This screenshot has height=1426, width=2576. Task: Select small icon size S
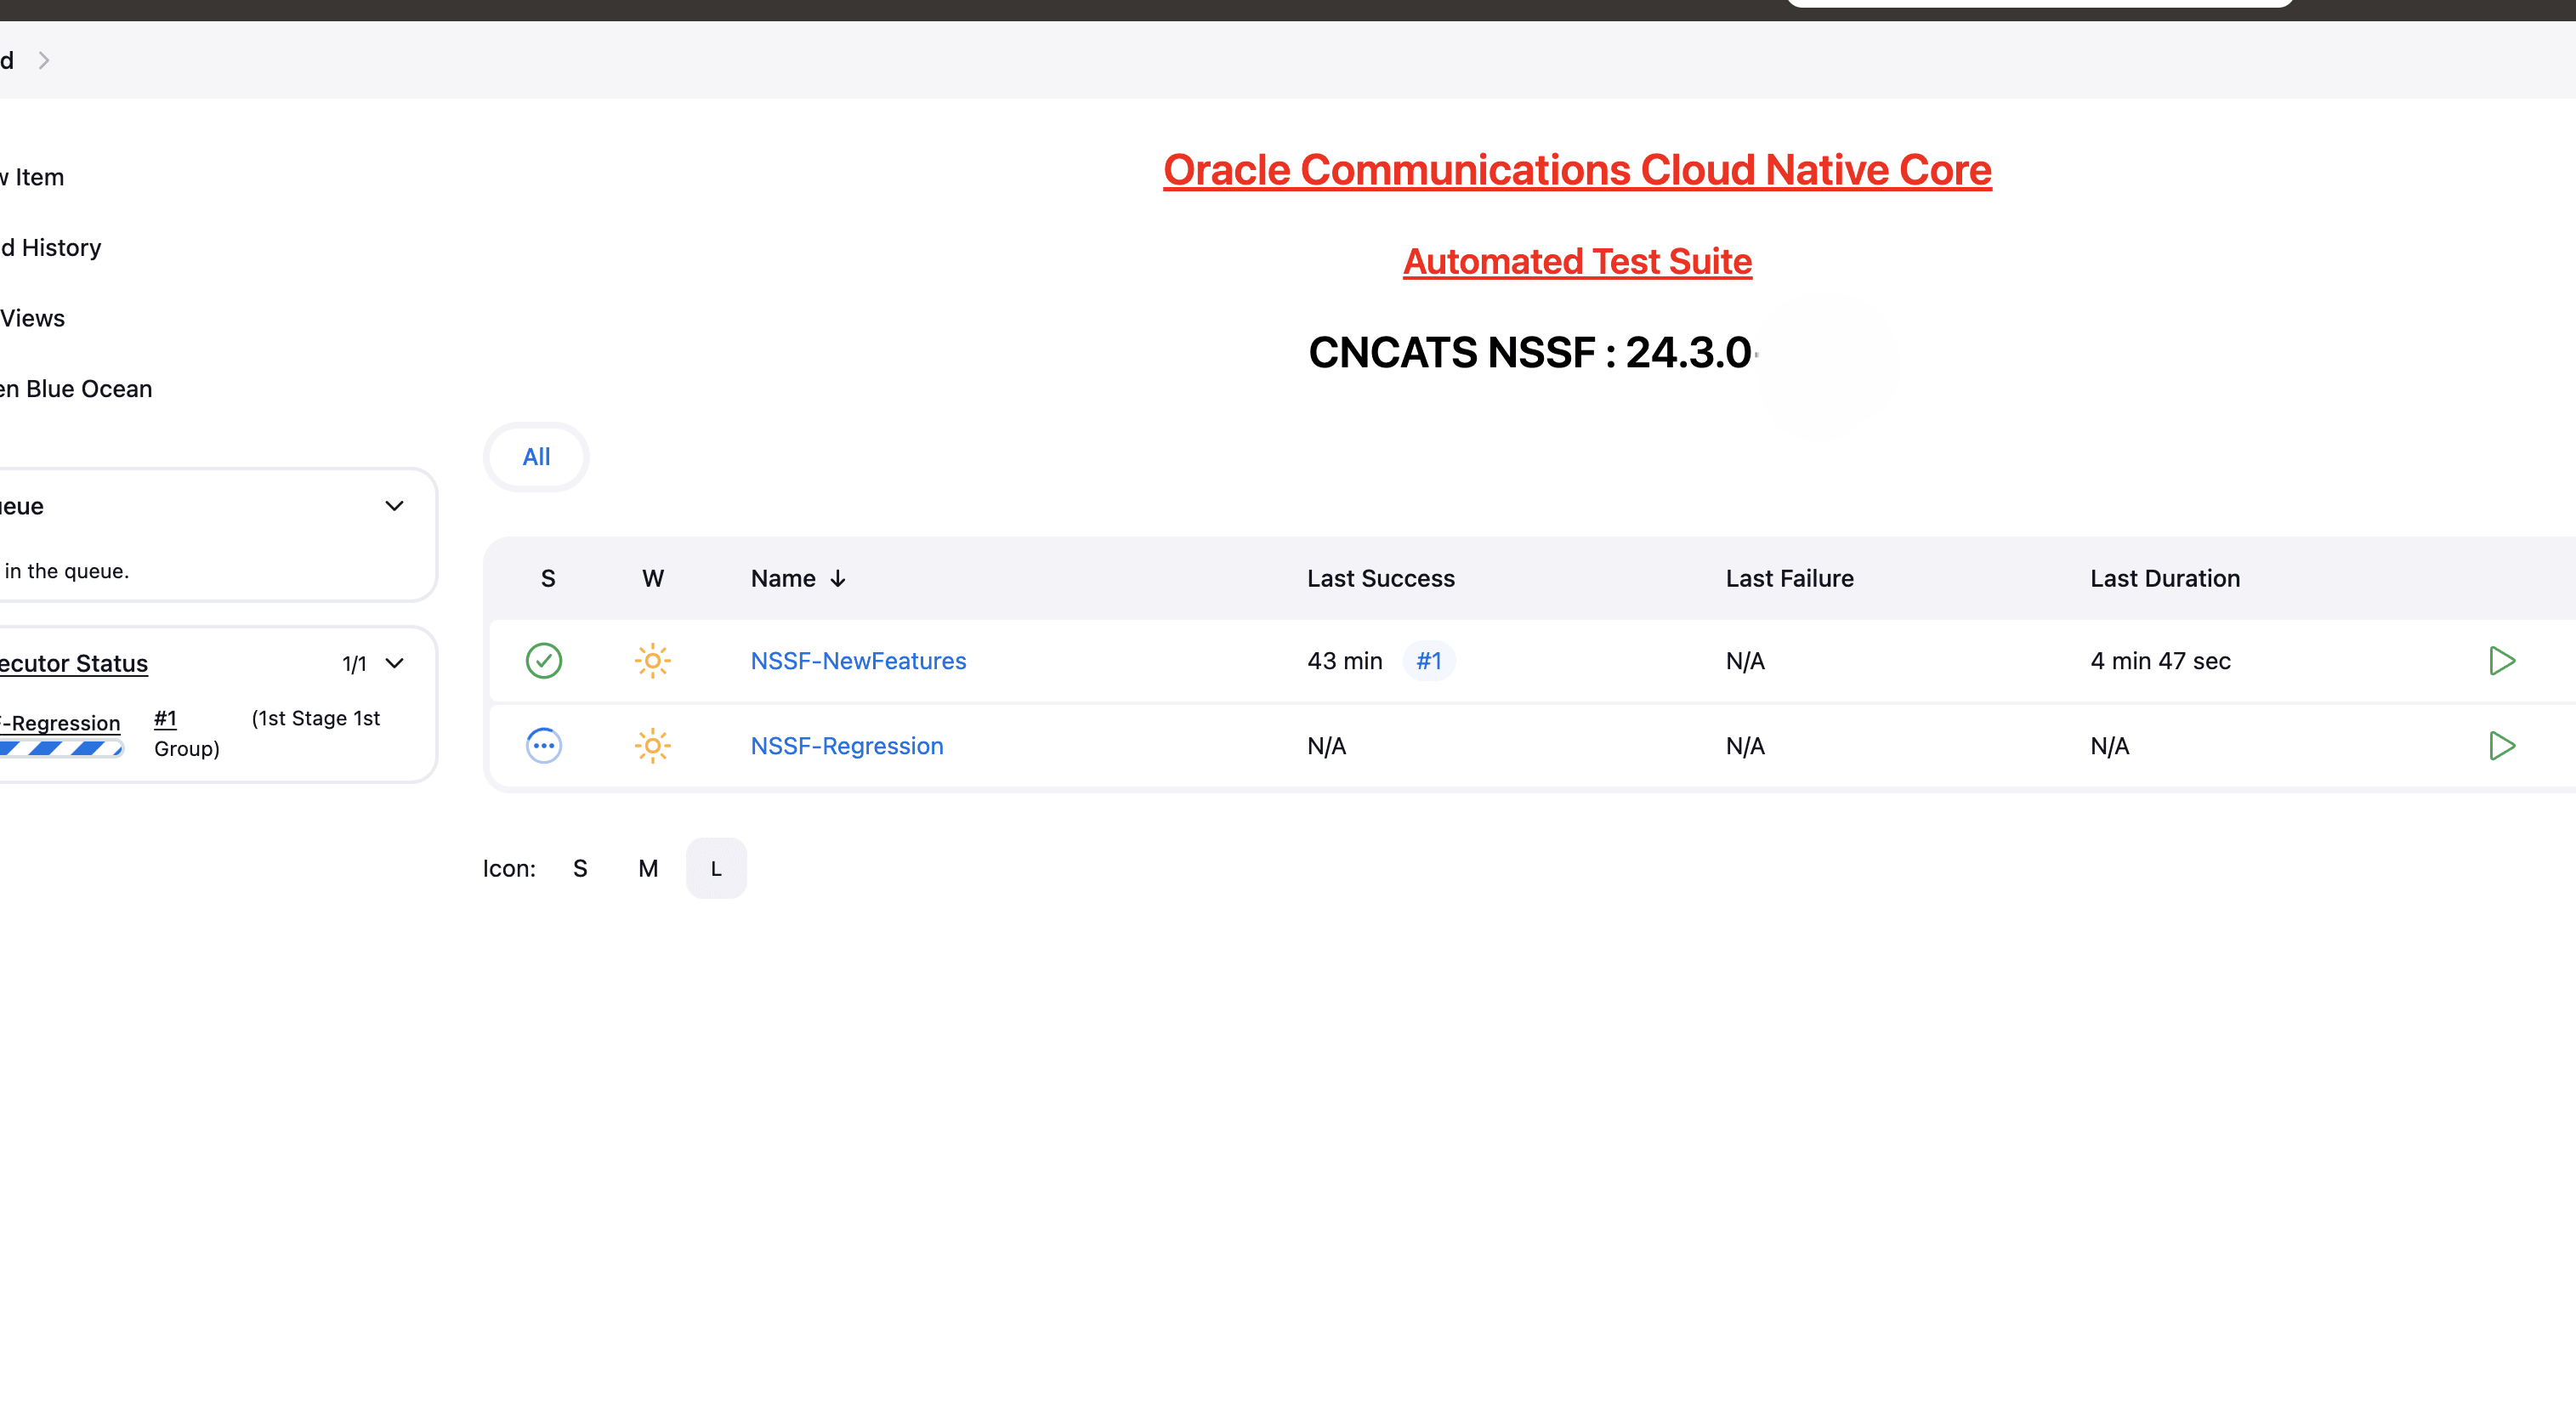pos(580,868)
